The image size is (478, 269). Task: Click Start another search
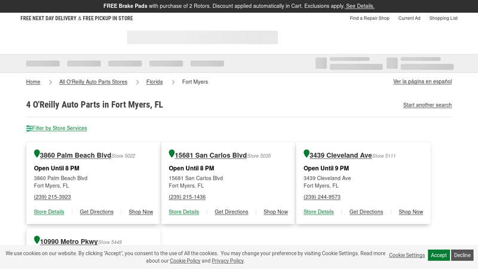tap(427, 105)
